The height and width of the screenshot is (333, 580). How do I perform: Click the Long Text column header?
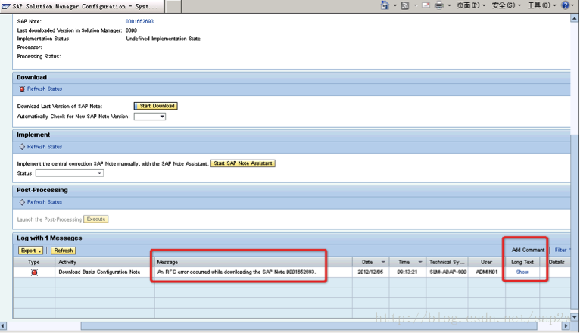pos(522,262)
